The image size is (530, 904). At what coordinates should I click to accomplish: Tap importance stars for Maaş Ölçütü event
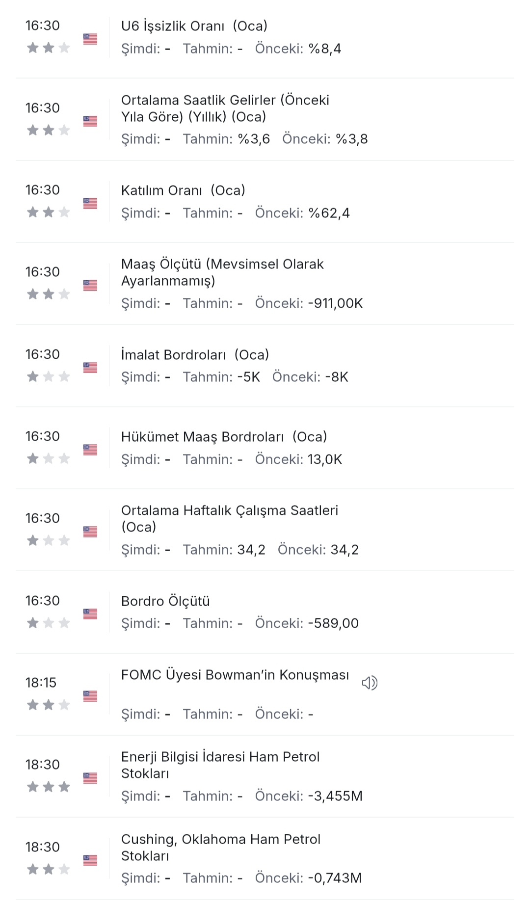coord(48,294)
